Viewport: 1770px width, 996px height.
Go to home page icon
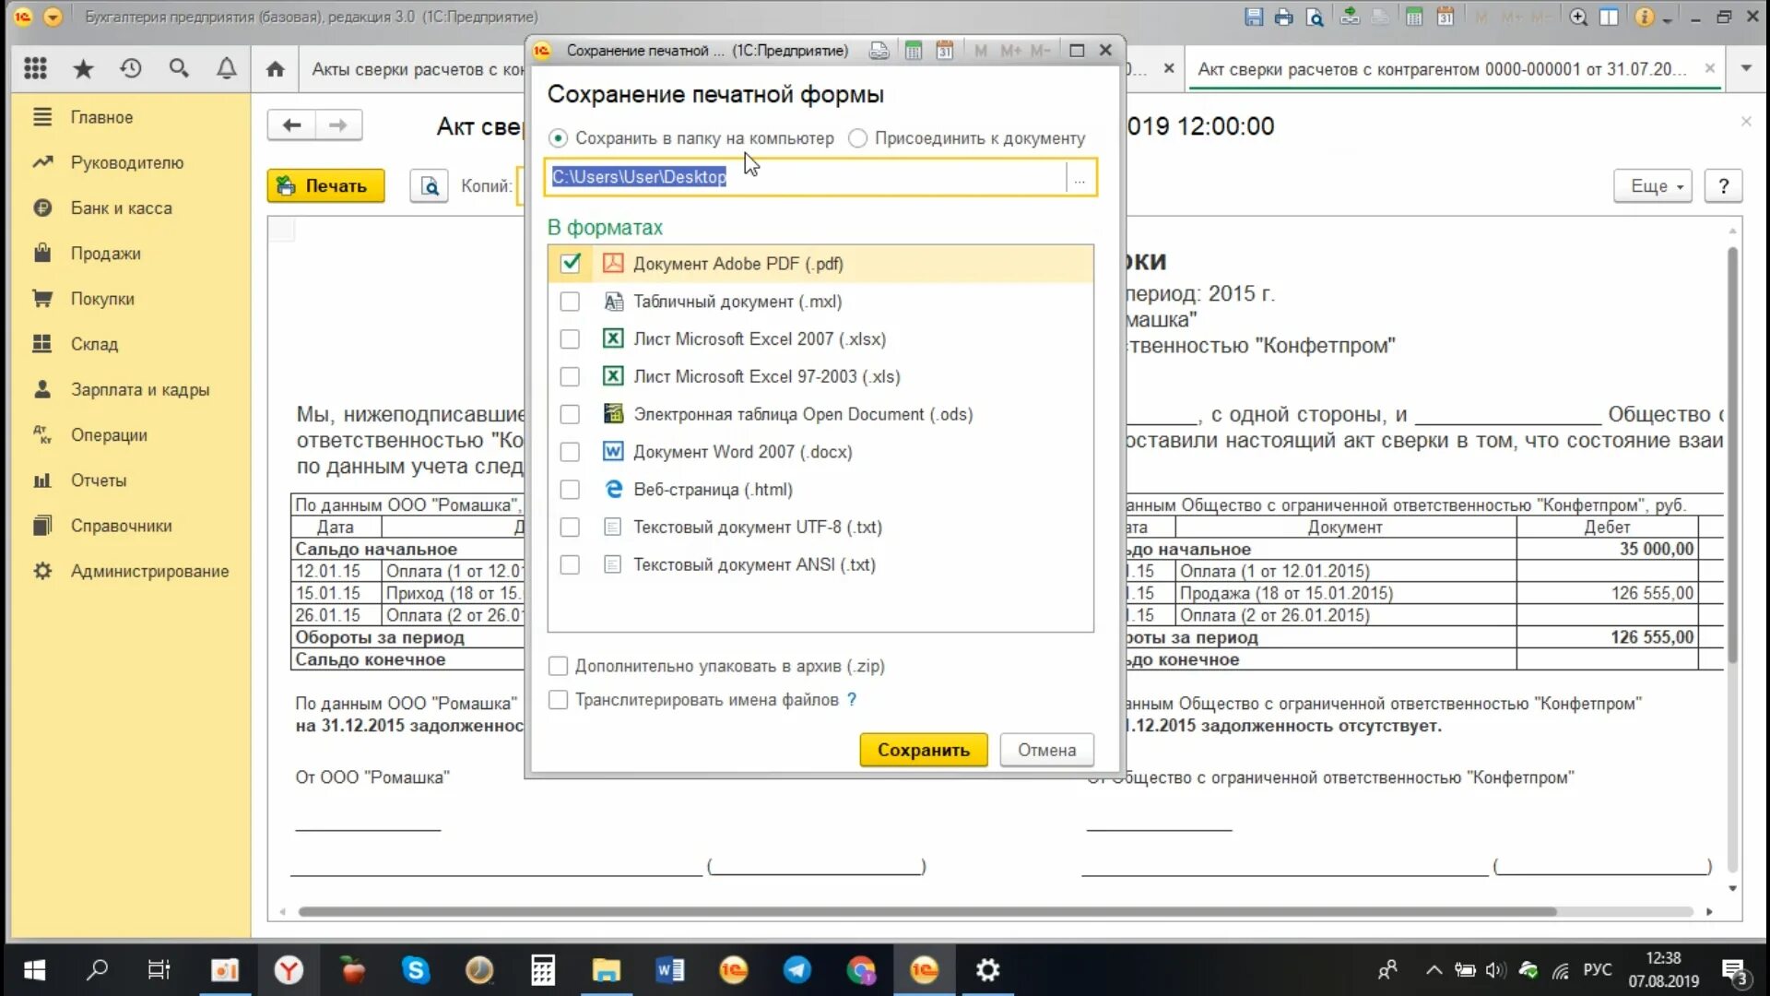tap(275, 69)
